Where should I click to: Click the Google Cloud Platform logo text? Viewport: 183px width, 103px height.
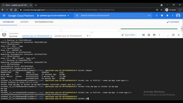[21, 16]
